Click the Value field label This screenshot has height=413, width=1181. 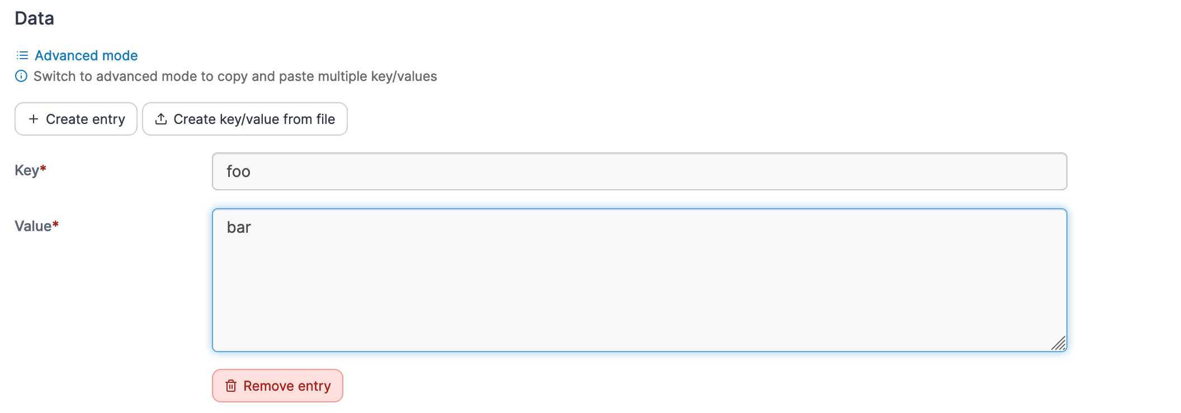click(x=33, y=226)
